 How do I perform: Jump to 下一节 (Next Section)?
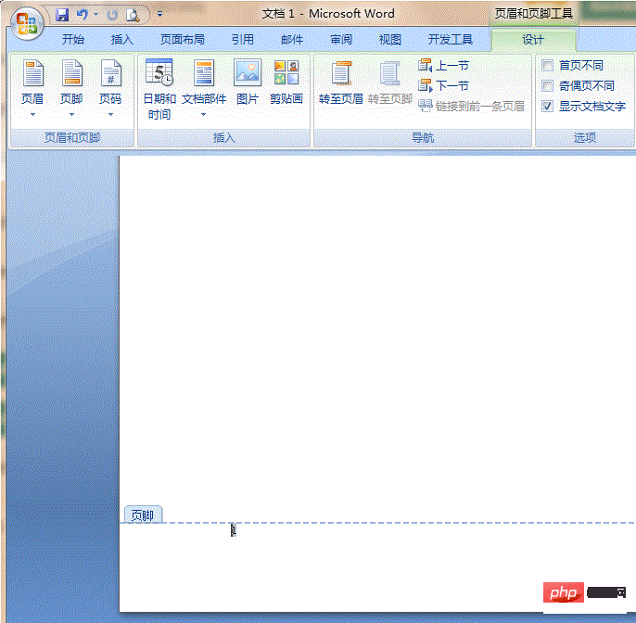click(x=444, y=86)
